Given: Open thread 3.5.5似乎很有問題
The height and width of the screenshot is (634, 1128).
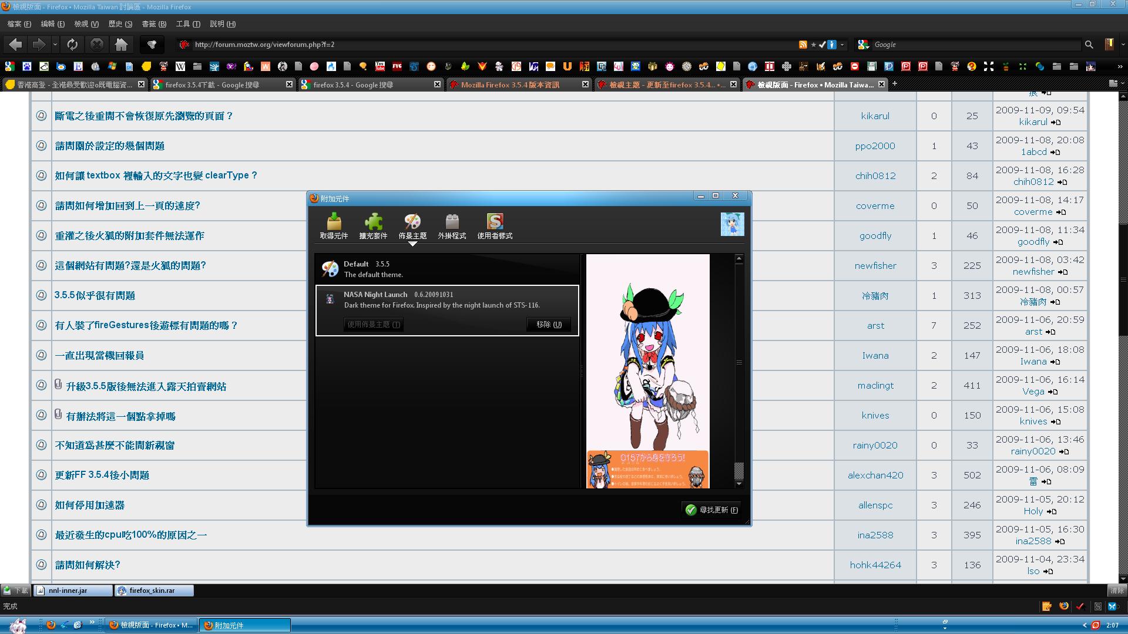Looking at the screenshot, I should coord(95,295).
